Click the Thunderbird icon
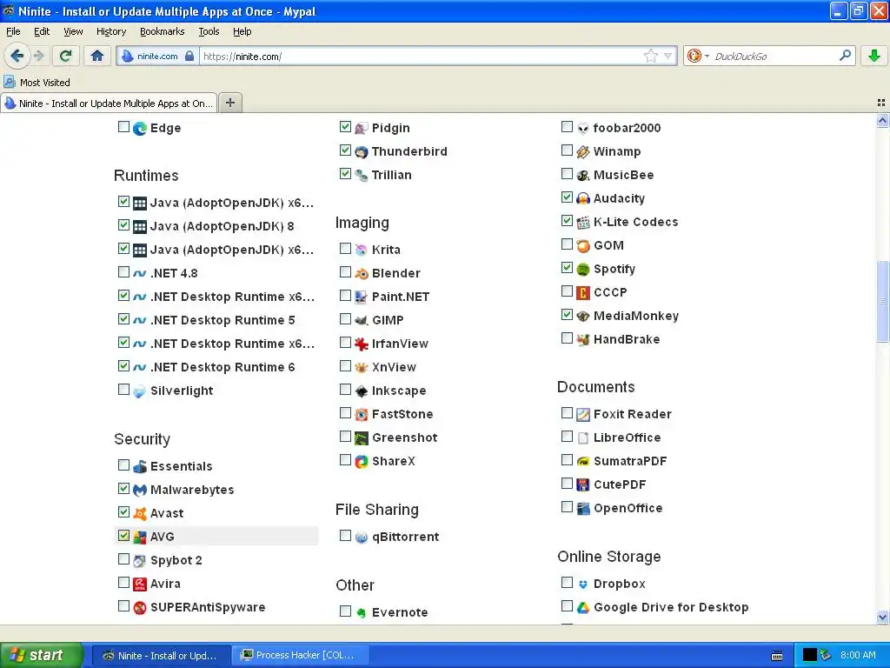890x668 pixels. point(361,151)
